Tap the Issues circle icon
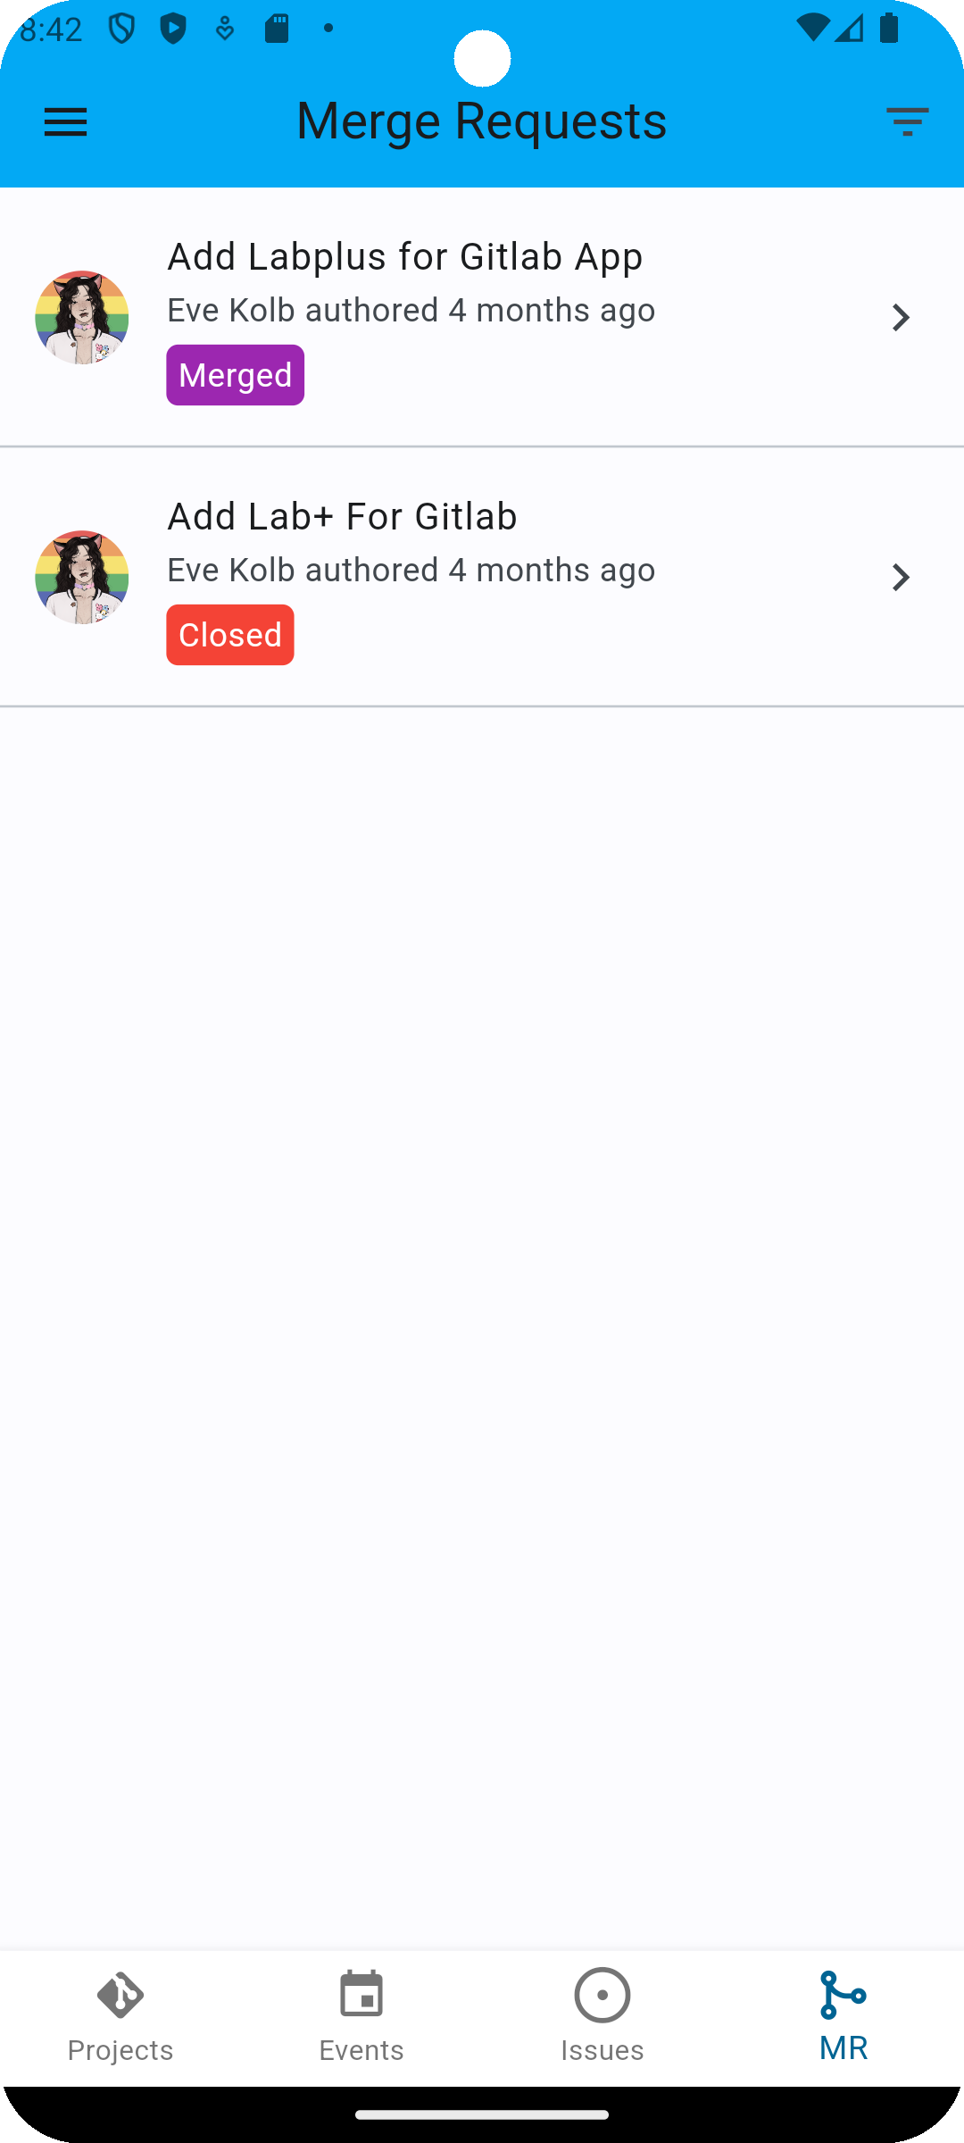Screen dimensions: 964x2143 point(602,1995)
